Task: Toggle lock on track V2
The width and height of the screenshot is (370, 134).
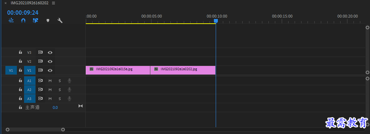Action: point(20,61)
